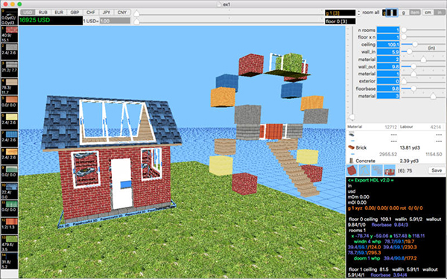Select material swatch 5 orange tile

pyautogui.click(x=10, y=103)
